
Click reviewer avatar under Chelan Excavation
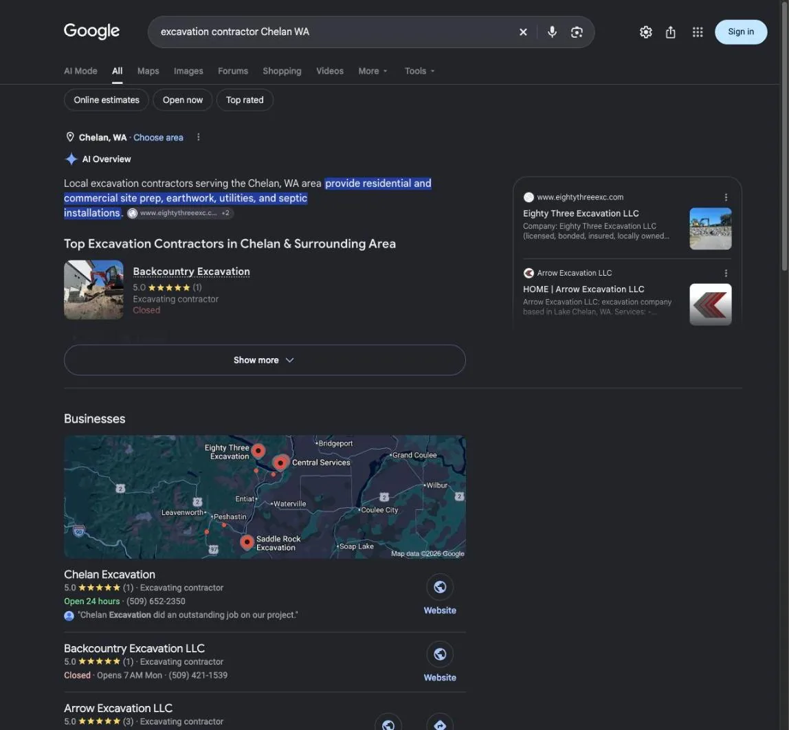(x=69, y=615)
